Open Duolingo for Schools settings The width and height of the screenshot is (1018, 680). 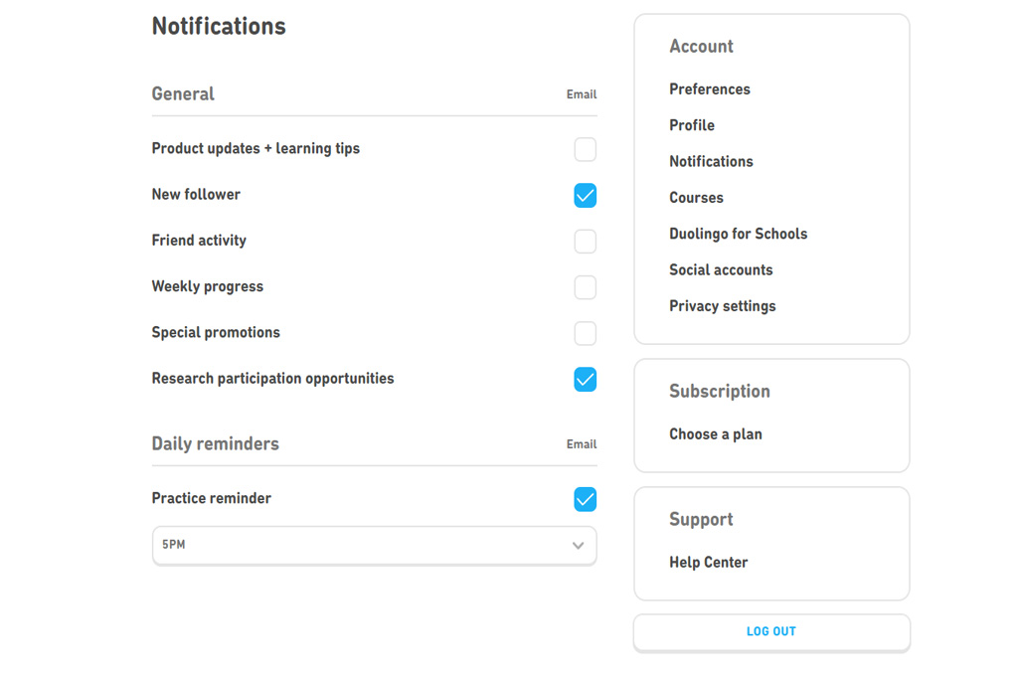click(x=738, y=234)
